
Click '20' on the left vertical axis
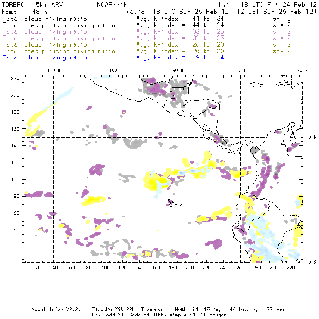17,247
